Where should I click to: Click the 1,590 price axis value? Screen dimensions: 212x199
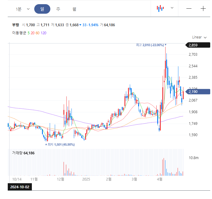pos(193,135)
